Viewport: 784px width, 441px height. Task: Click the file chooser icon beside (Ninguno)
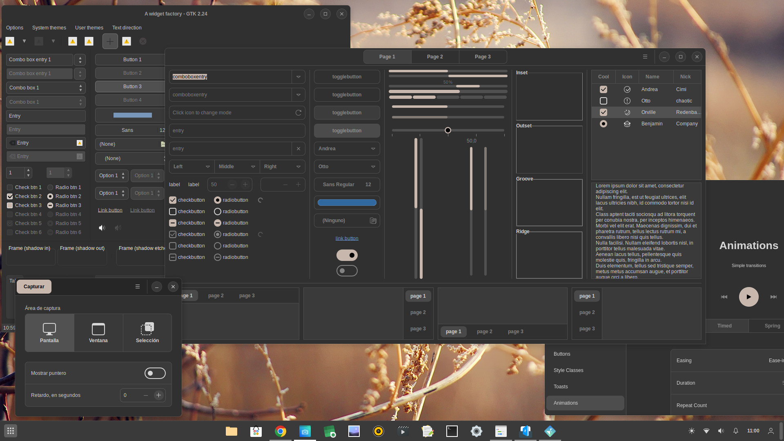point(373,221)
